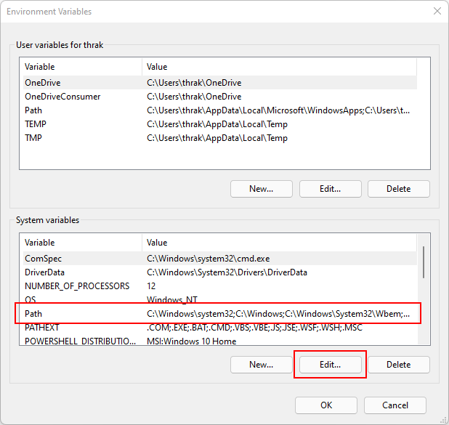Confirm changes with the OK button

(x=326, y=405)
